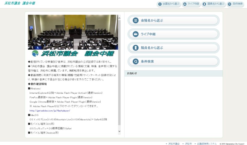Click person icon in top 議員名から選ぶ nav button

pyautogui.click(x=204, y=4)
